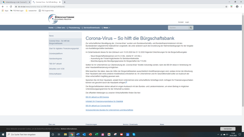The width and height of the screenshot is (244, 137).
Task: Close the 'Corona-Virus - So hilft' tab
Action: point(60,2)
